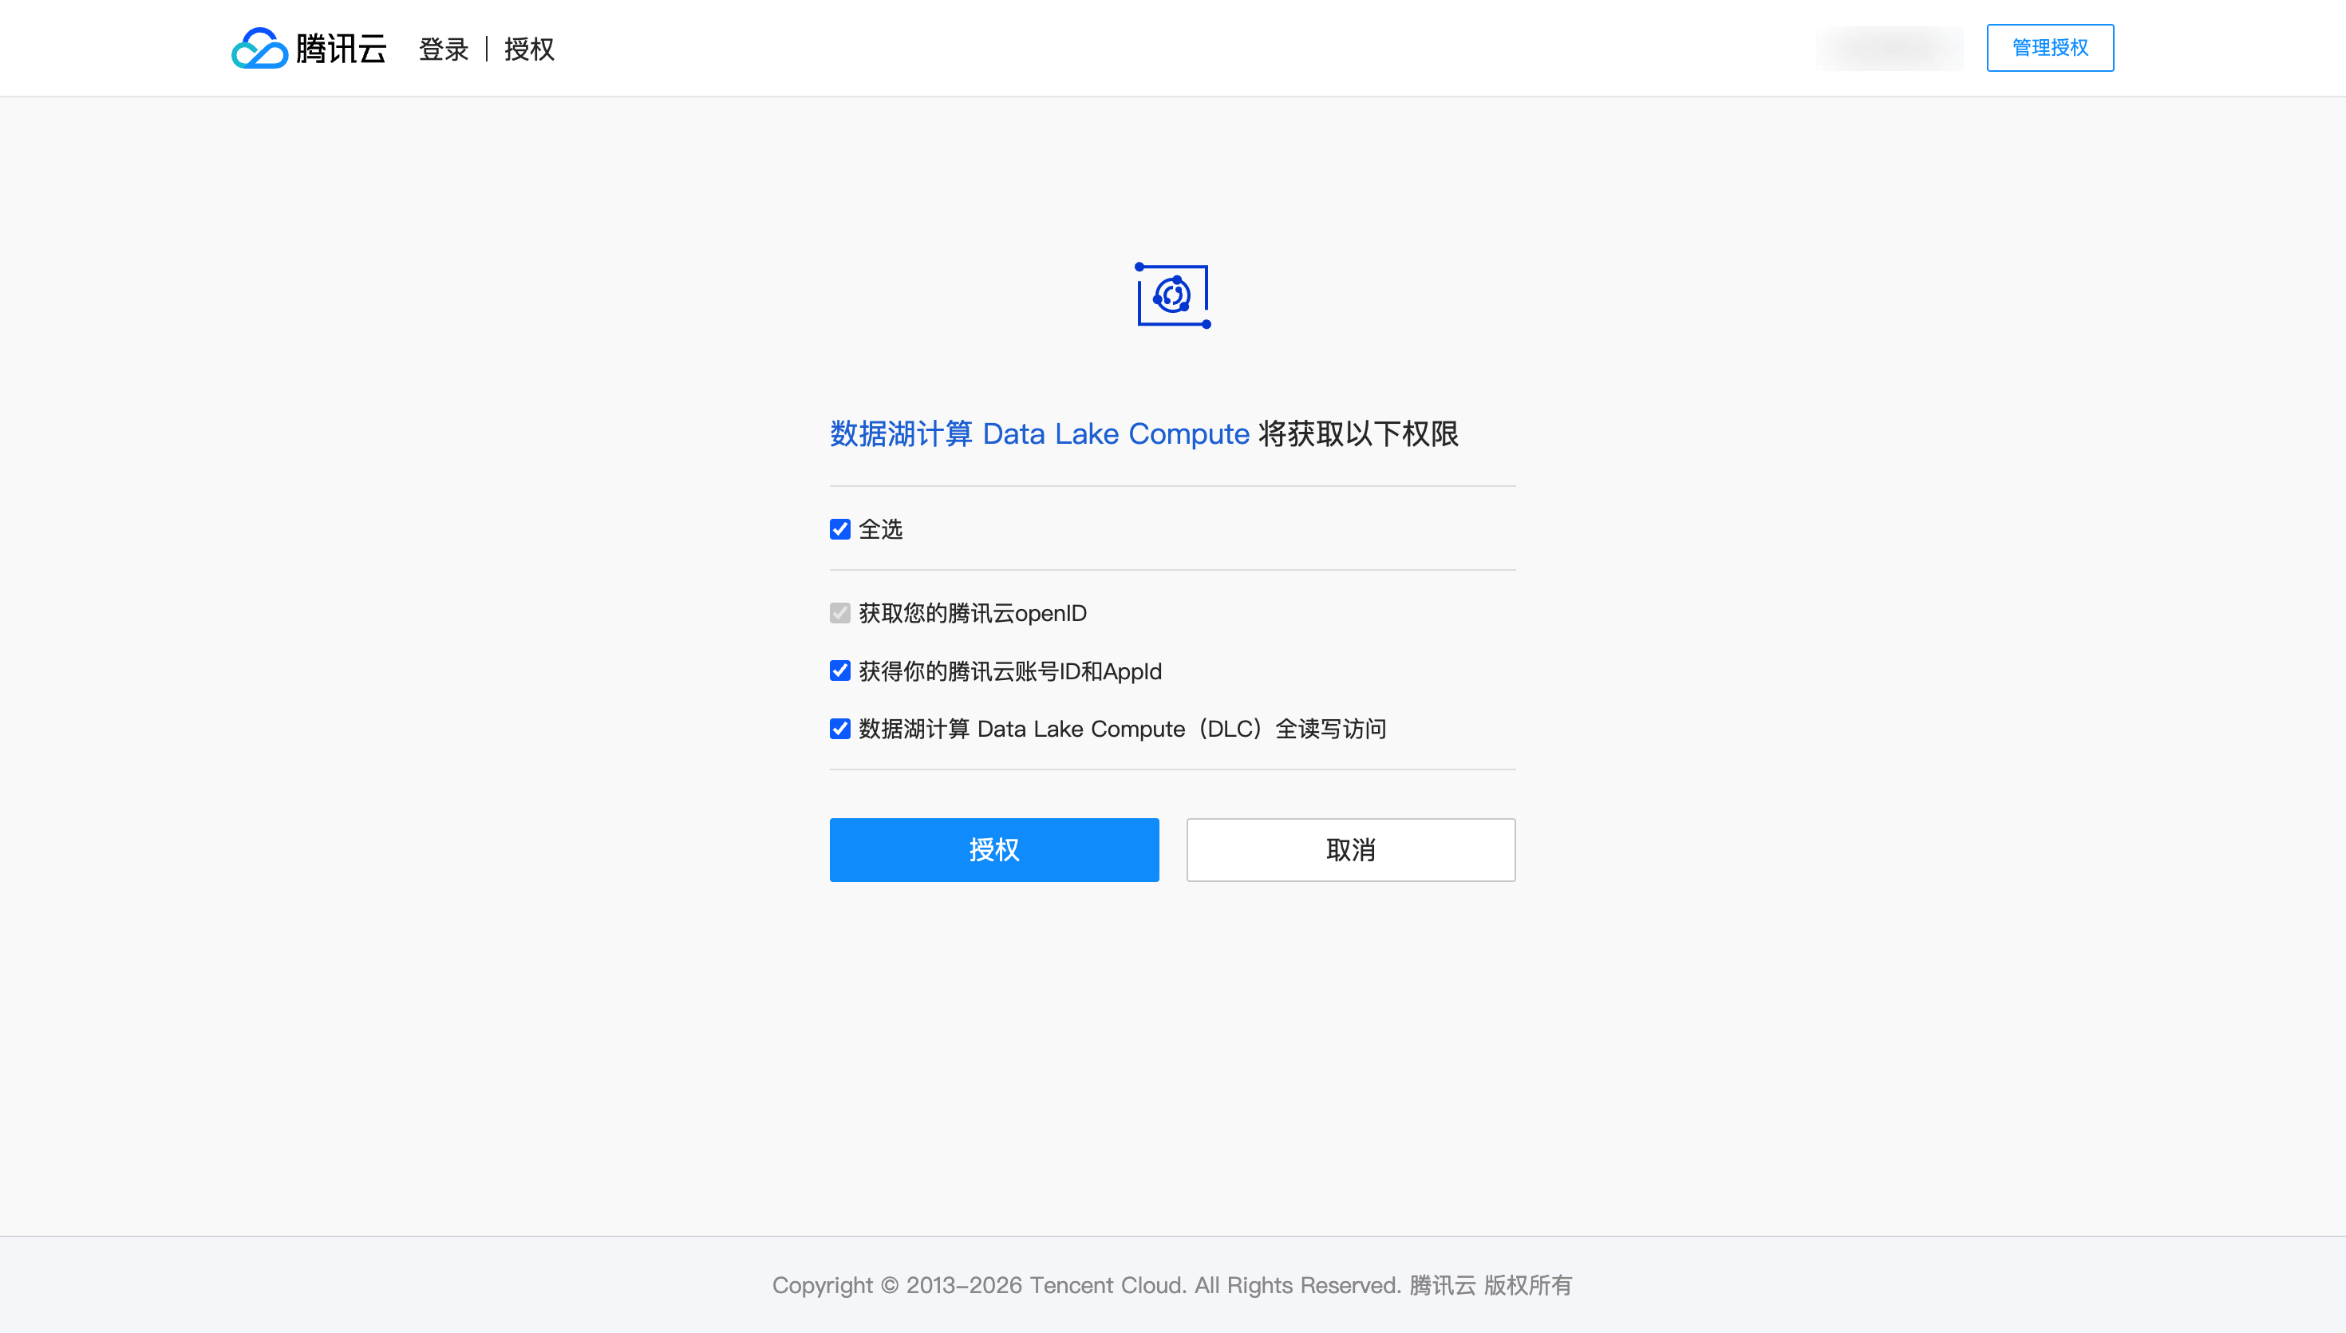Viewport: 2346px width, 1333px height.
Task: Click the 将获取以下权限 heading text
Action: point(1359,433)
